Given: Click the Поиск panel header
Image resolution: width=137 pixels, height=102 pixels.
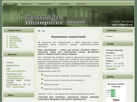Looking at the screenshot, I should (19, 95).
